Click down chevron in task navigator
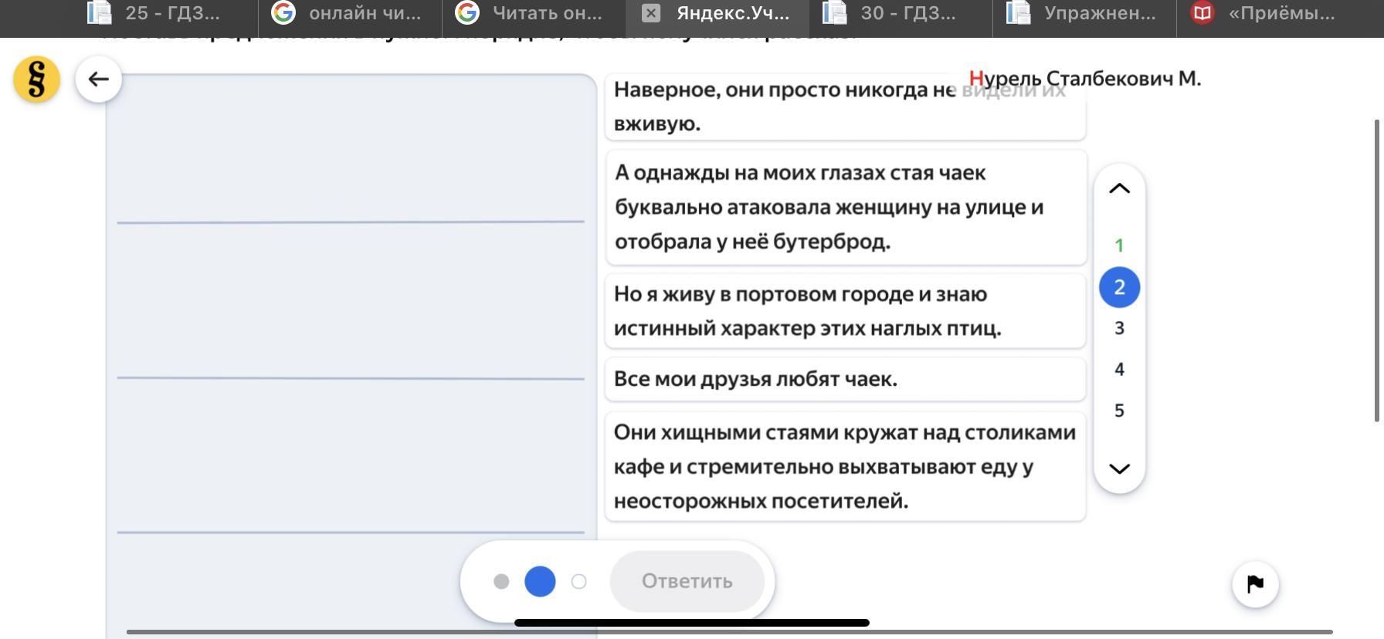Image resolution: width=1384 pixels, height=639 pixels. 1119,468
